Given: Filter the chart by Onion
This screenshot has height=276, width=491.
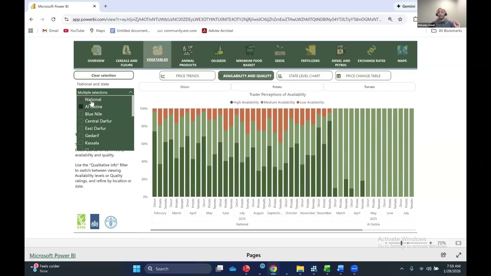Looking at the screenshot, I should 185,87.
